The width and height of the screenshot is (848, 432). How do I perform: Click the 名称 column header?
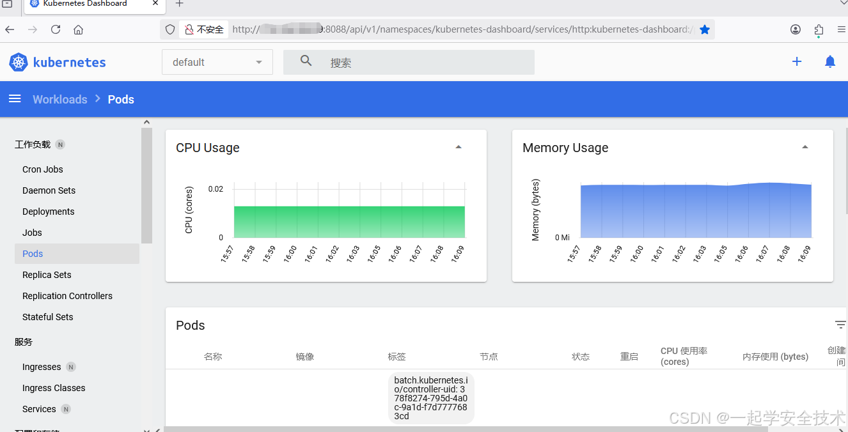click(x=213, y=357)
